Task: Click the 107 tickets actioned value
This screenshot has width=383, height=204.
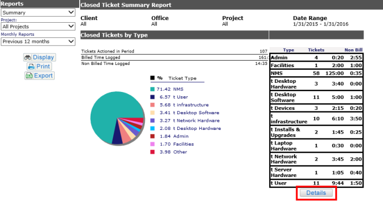Action: tap(263, 51)
